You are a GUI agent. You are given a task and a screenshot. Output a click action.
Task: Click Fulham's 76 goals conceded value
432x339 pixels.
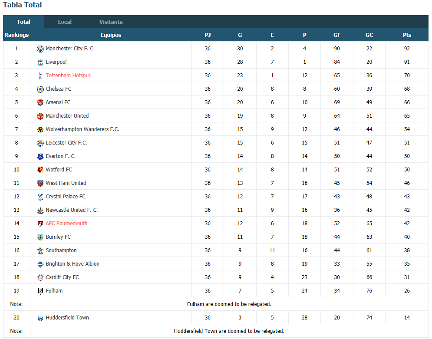pyautogui.click(x=369, y=291)
